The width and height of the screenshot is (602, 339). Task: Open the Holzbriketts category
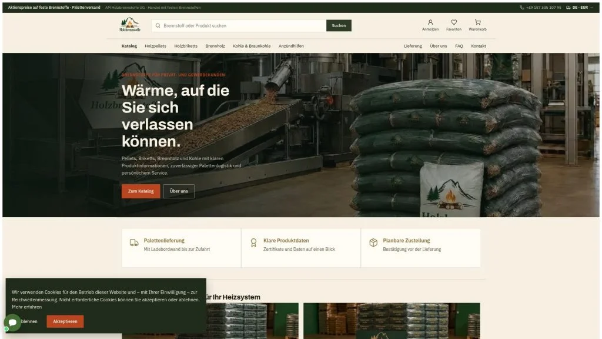click(x=186, y=46)
